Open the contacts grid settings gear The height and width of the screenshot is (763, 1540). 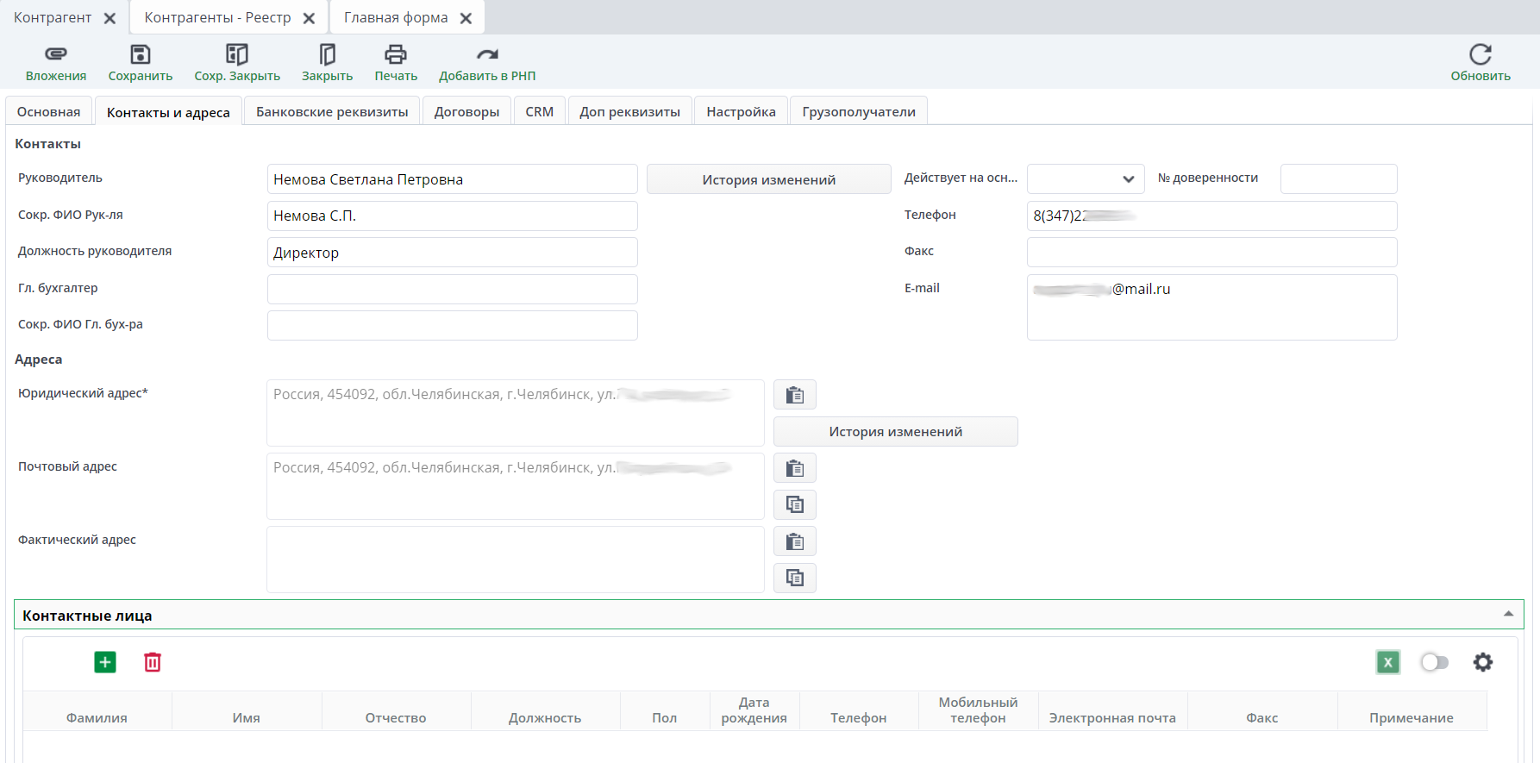pyautogui.click(x=1482, y=662)
